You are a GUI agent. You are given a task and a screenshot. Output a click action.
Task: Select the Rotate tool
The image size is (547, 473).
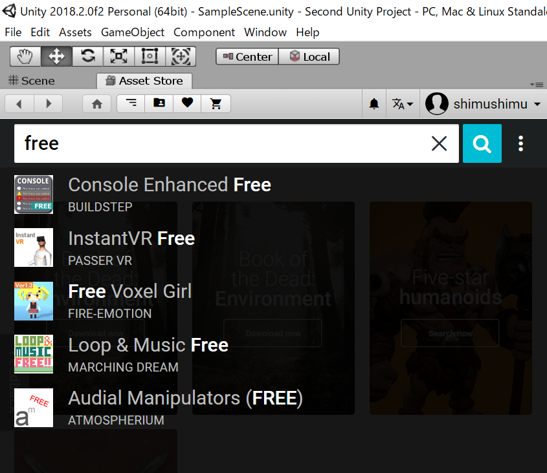click(x=87, y=57)
